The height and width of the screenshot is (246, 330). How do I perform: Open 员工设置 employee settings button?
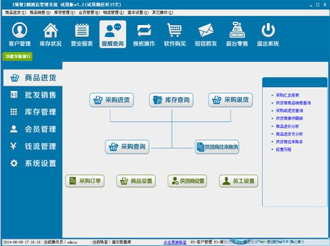coord(238,181)
